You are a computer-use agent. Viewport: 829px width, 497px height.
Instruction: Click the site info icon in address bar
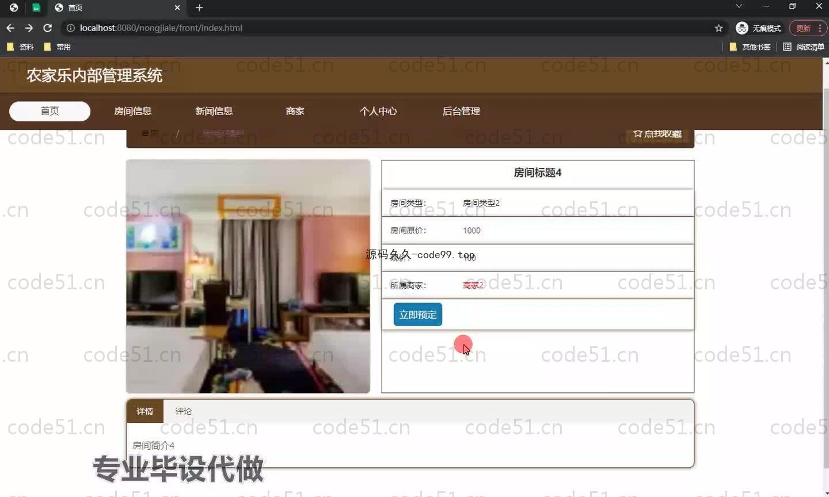(x=70, y=28)
